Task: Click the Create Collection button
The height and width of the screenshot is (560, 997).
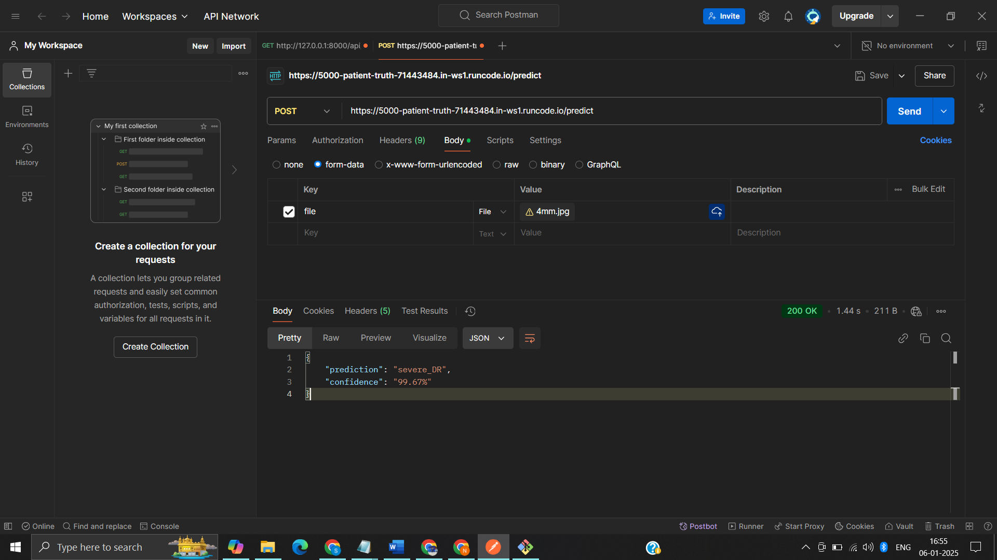Action: pyautogui.click(x=155, y=347)
